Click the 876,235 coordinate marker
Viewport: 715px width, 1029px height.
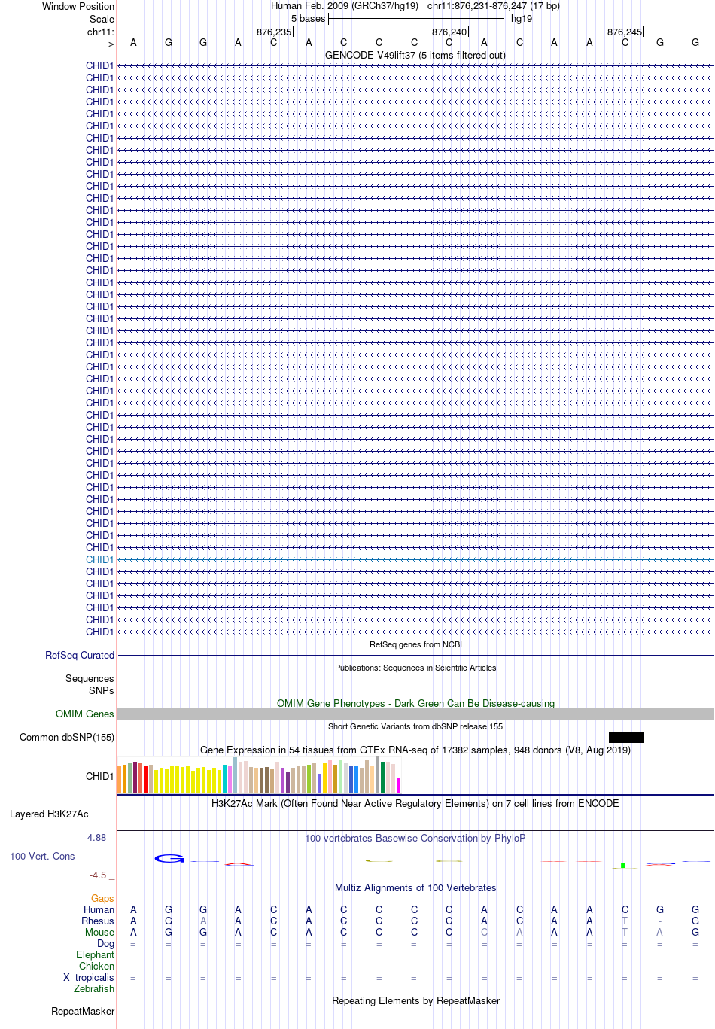pos(274,32)
